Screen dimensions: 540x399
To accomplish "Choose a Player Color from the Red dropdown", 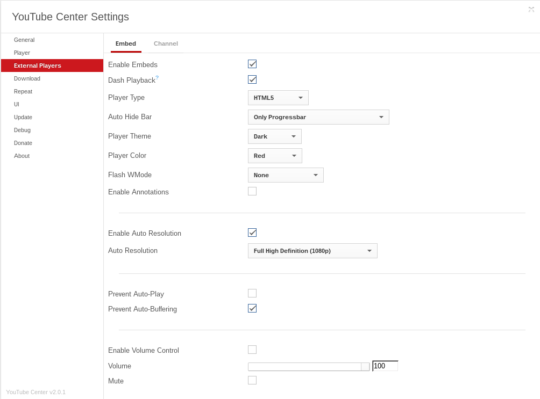I will click(x=275, y=156).
